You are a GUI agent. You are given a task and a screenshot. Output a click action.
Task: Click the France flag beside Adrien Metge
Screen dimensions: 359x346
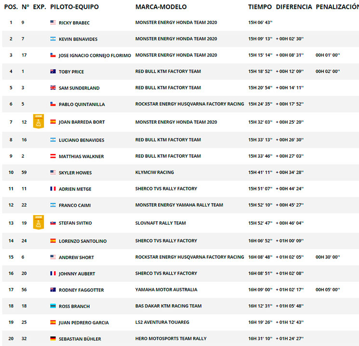53,189
